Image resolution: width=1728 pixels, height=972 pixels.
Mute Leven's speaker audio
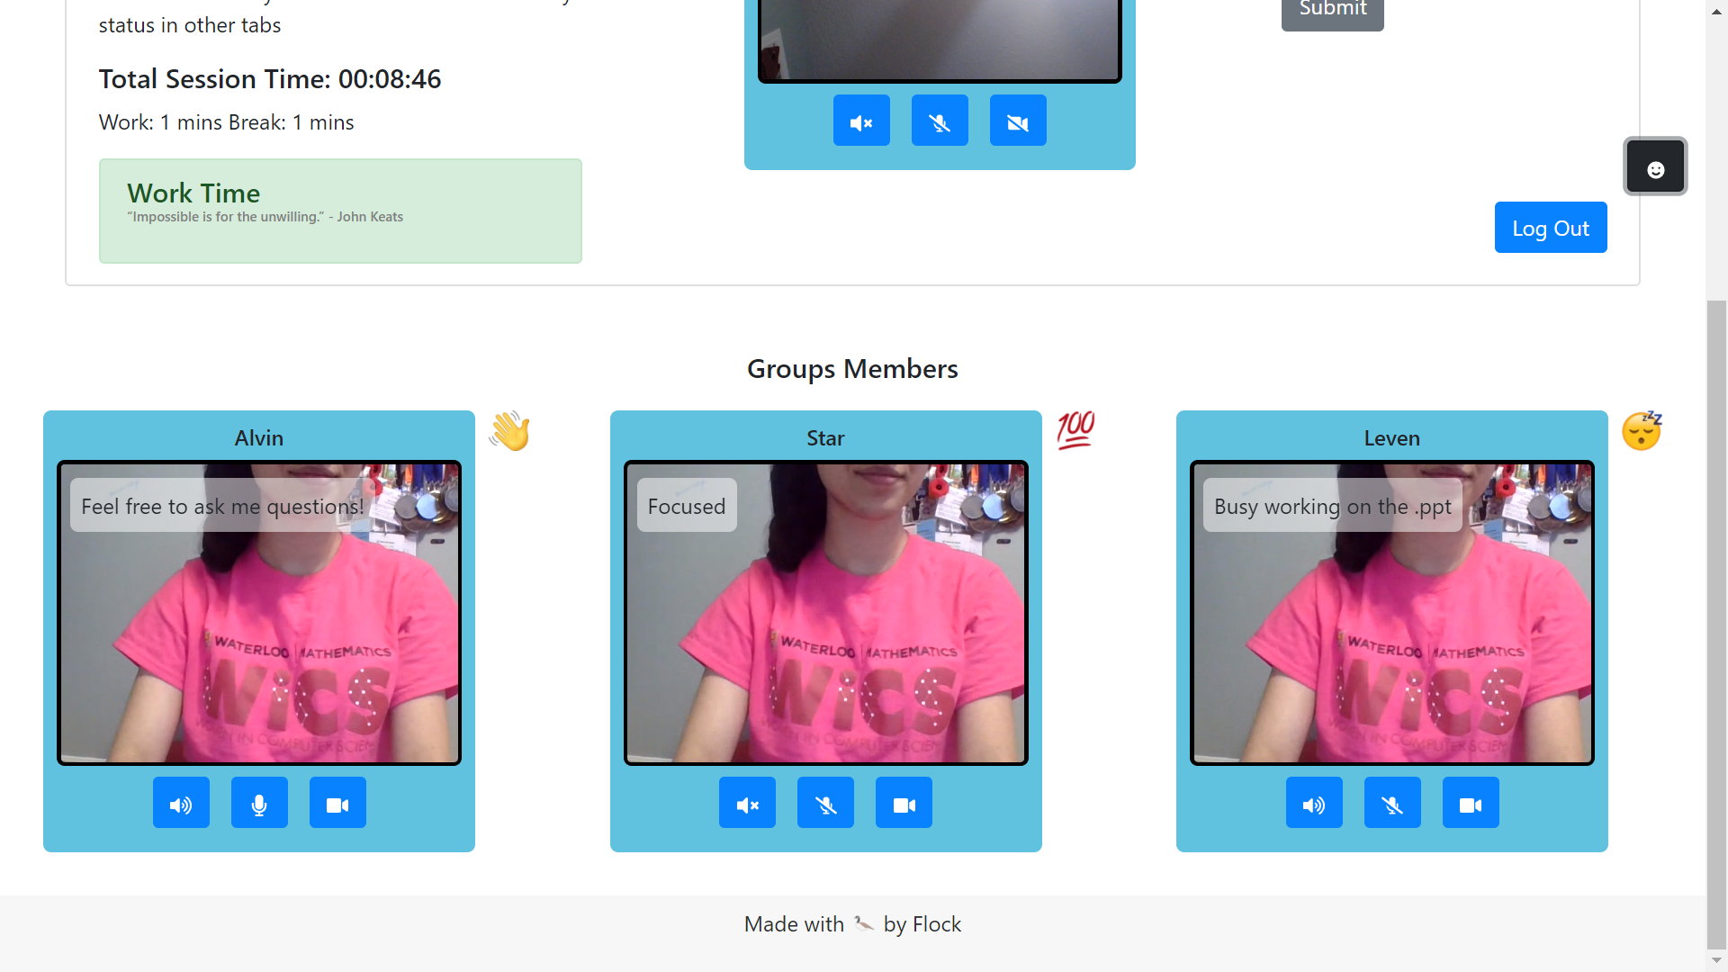[1314, 803]
